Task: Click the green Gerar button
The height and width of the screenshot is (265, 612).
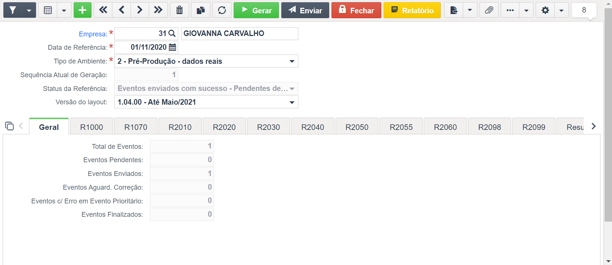Action: [256, 10]
